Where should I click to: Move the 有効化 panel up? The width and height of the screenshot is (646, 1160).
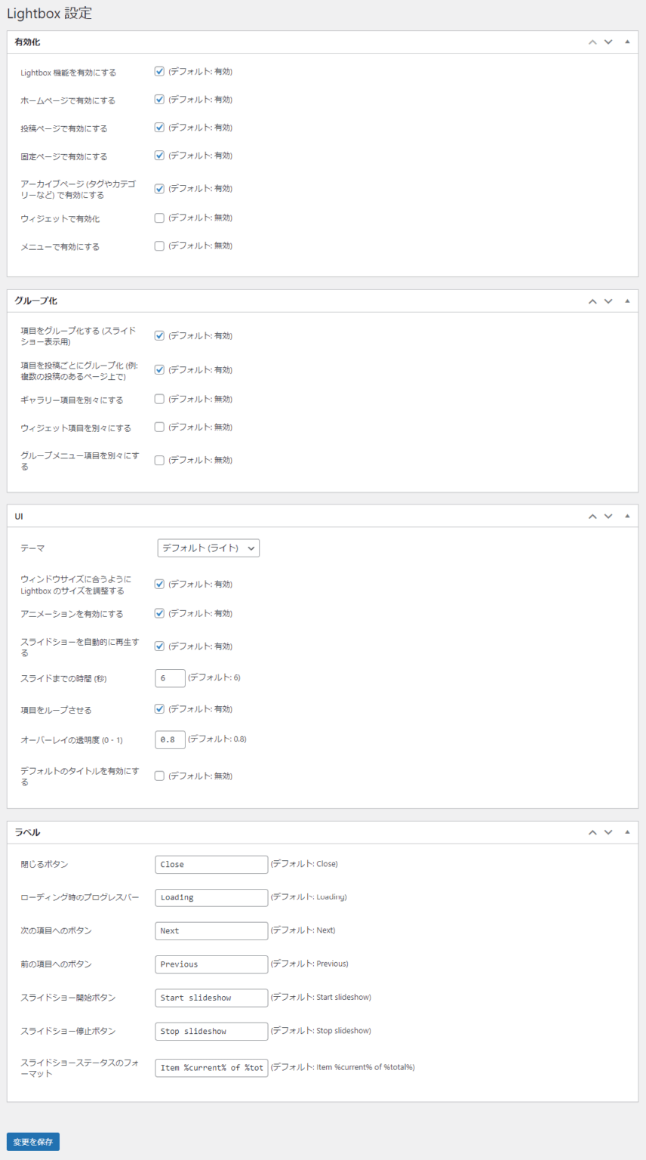592,42
